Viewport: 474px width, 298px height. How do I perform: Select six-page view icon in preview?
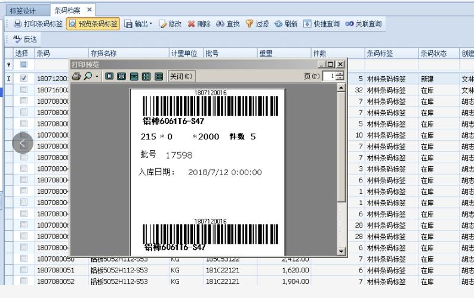click(159, 76)
